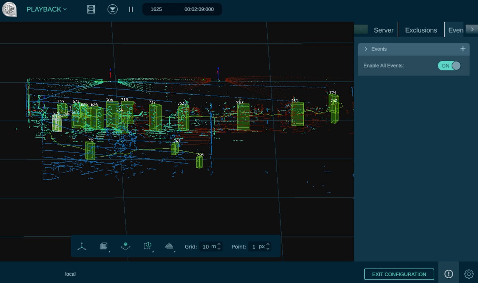Click the bounding box cube icon

click(104, 246)
